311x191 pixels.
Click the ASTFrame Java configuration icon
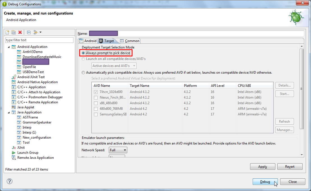coord(19,118)
